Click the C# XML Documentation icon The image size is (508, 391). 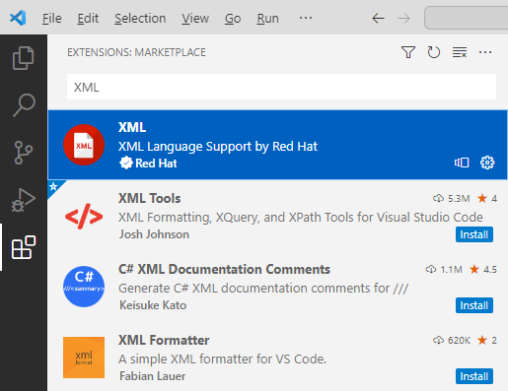pos(84,287)
